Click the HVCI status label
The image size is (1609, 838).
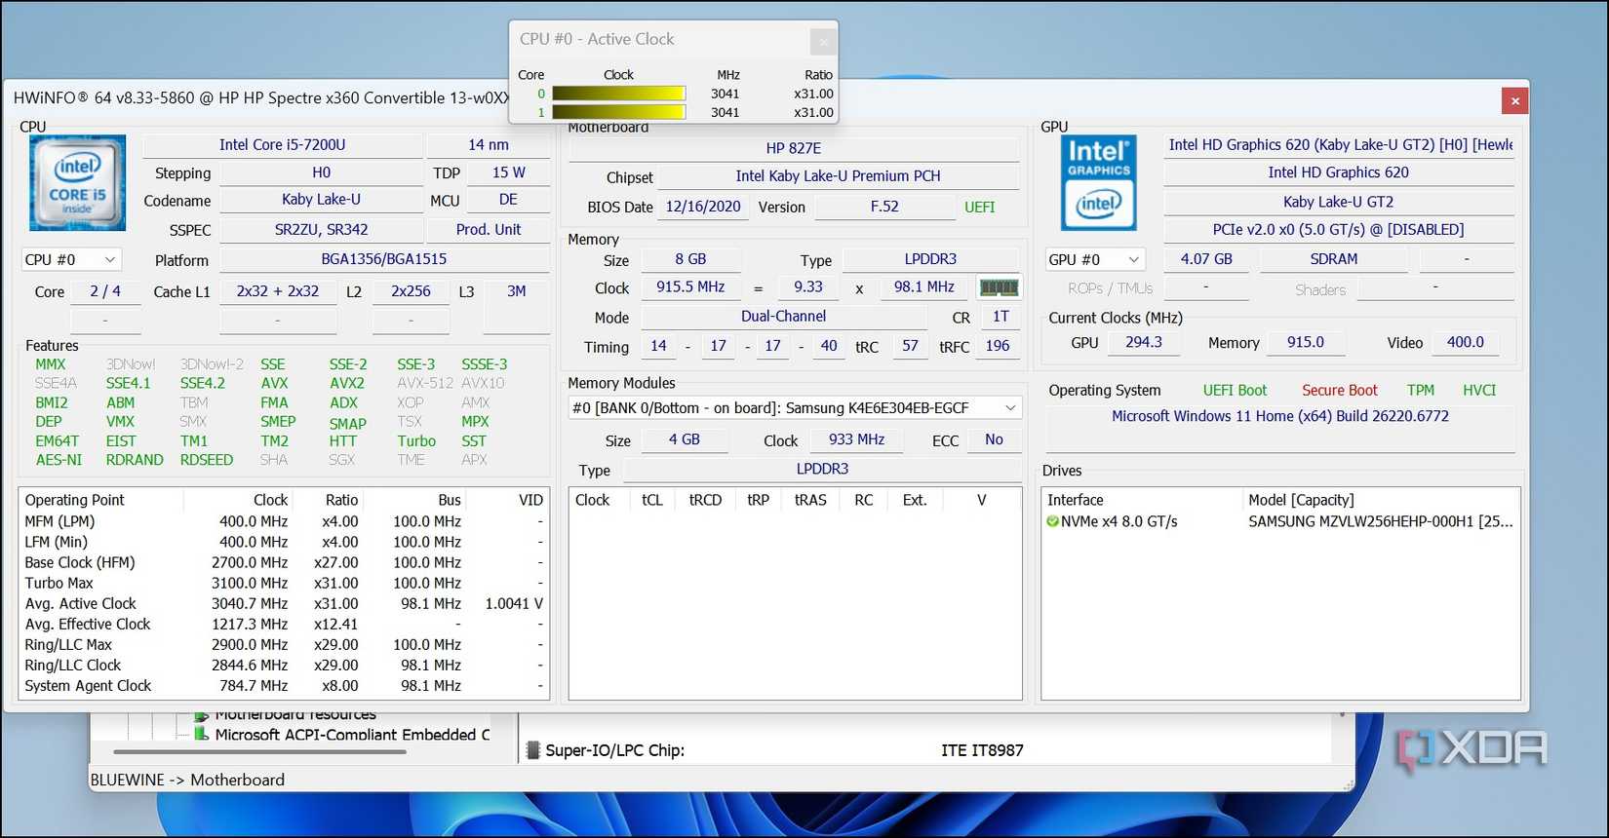pos(1479,391)
